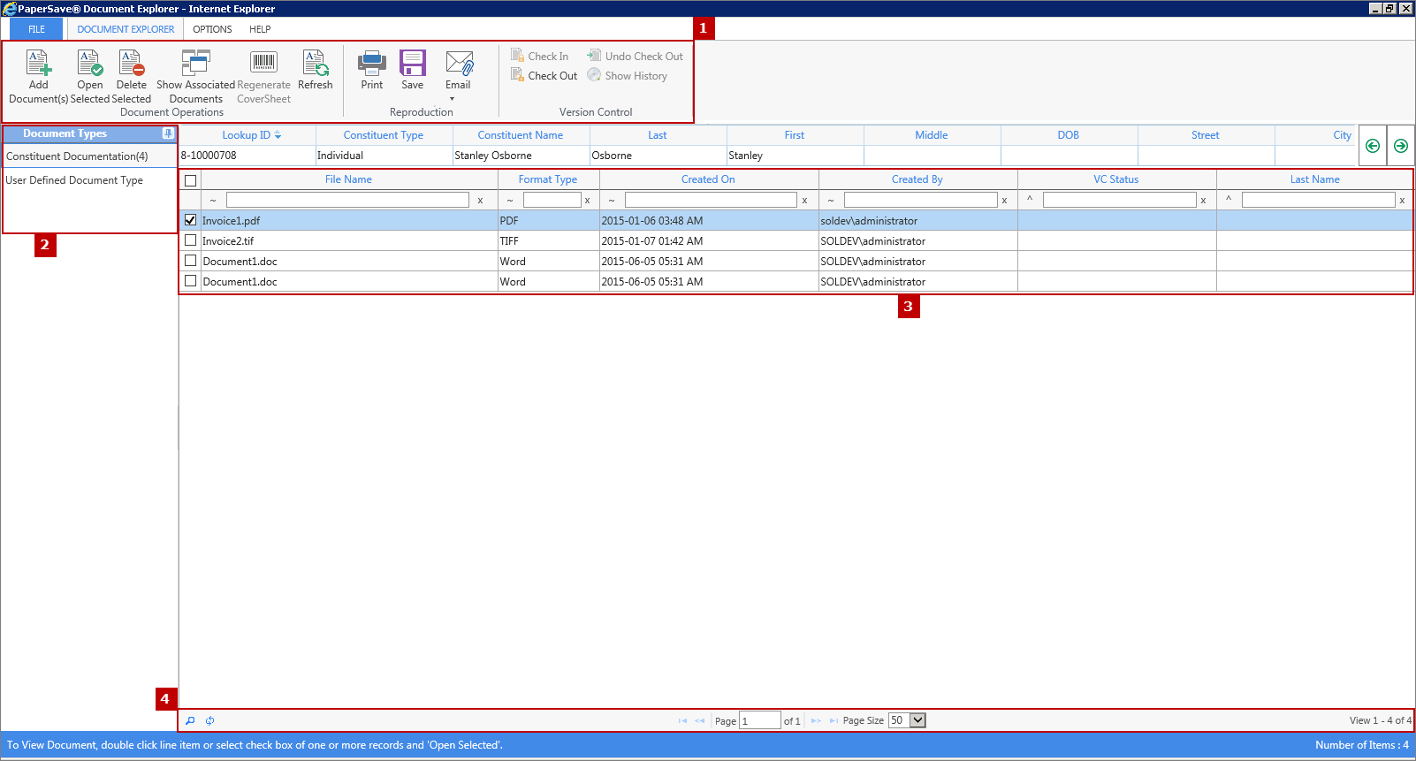The width and height of the screenshot is (1416, 761).
Task: Click the search magnifier icon in footer
Action: click(x=190, y=720)
